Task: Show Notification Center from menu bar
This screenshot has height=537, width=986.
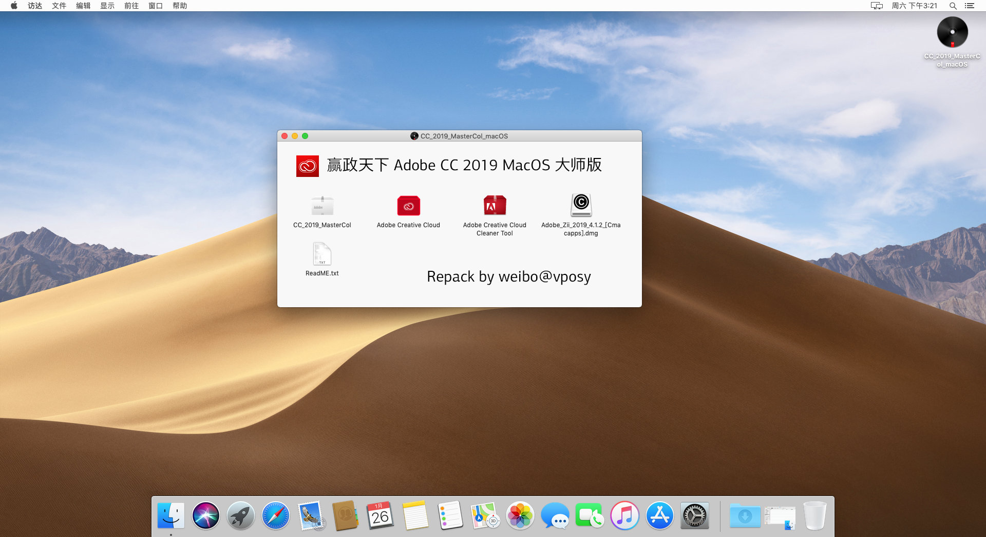Action: pyautogui.click(x=970, y=6)
